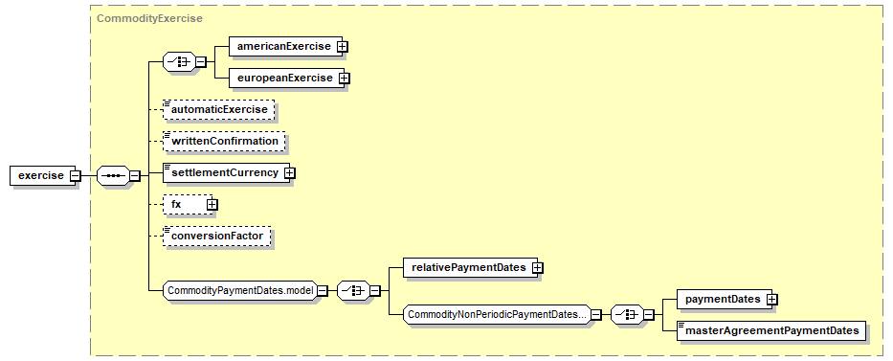The height and width of the screenshot is (361, 893).
Task: Select the automaticExercise optional element
Action: click(x=218, y=109)
